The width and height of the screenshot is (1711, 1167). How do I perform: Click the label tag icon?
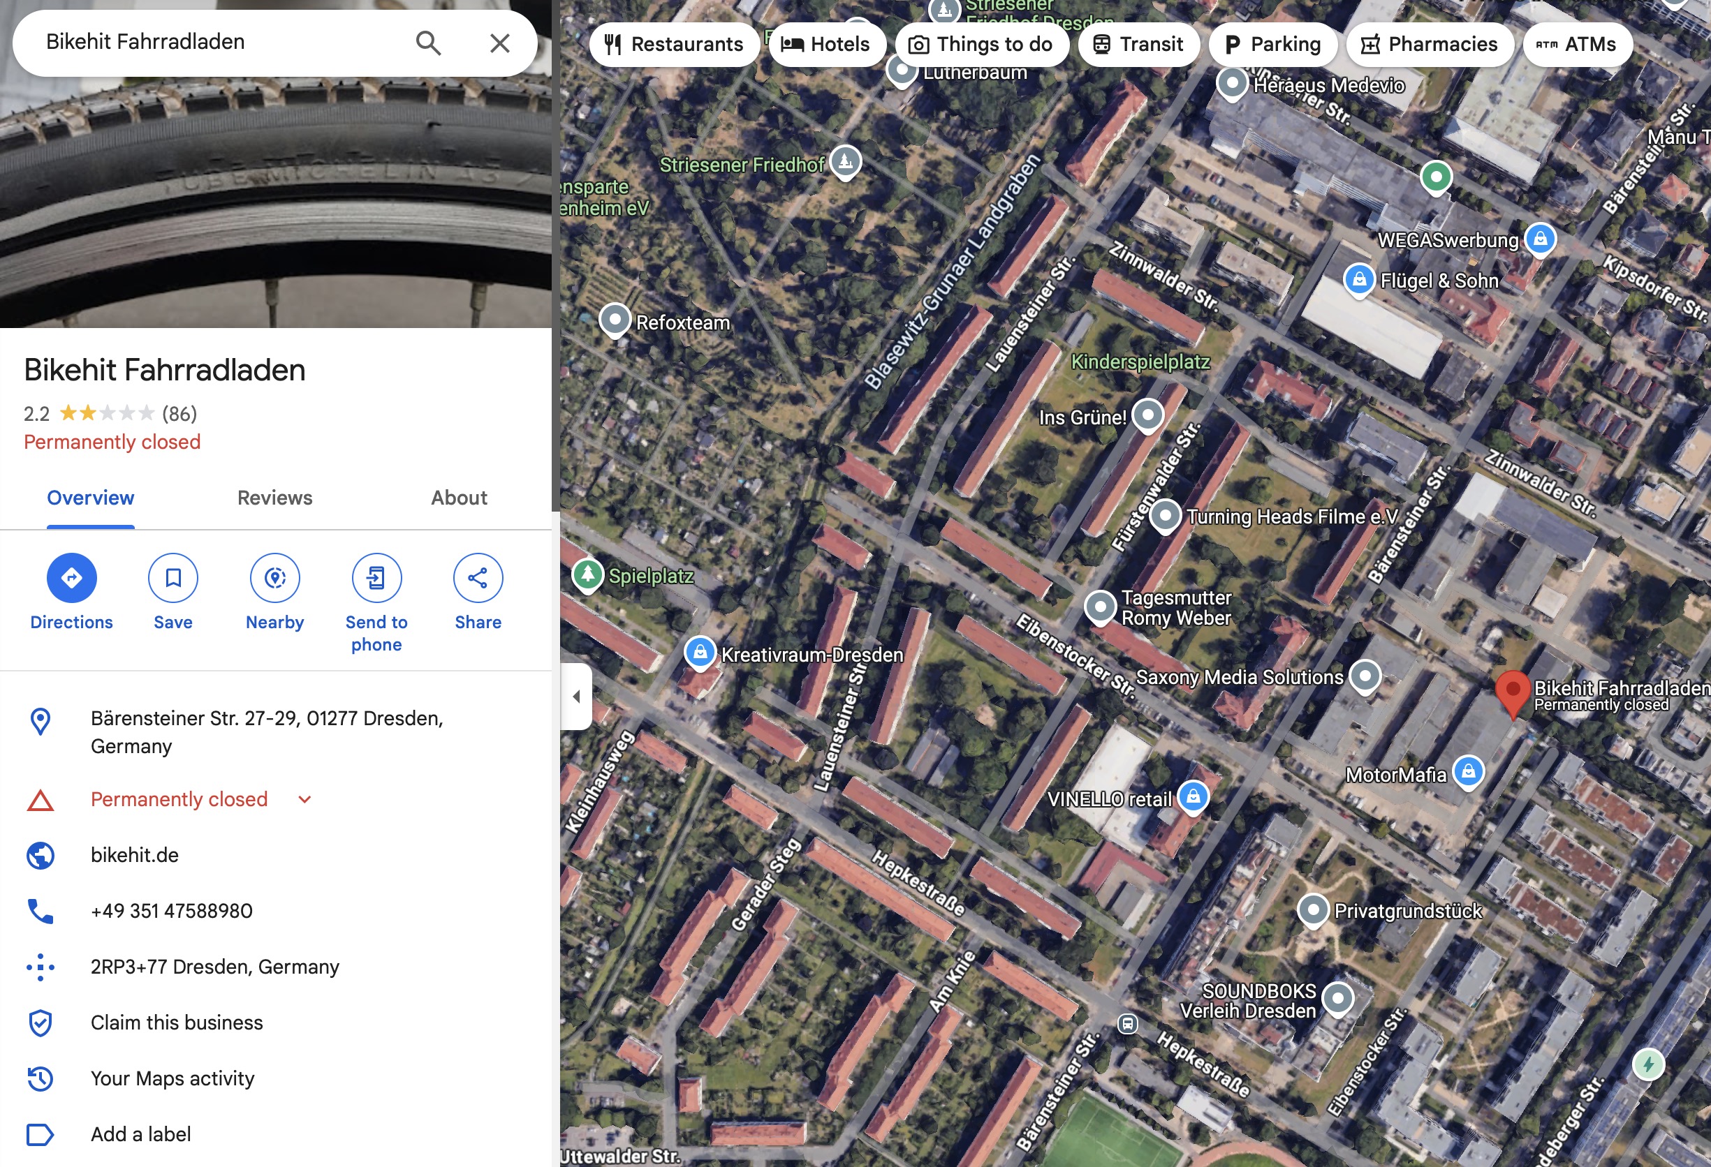pyautogui.click(x=41, y=1135)
